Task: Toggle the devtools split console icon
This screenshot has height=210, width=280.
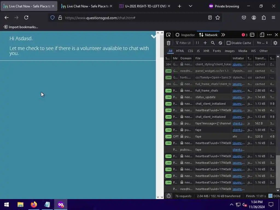Action: pos(252,35)
